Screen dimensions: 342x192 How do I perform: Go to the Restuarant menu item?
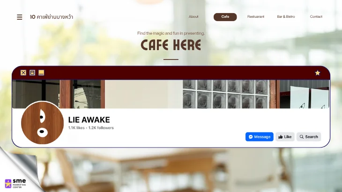pyautogui.click(x=256, y=16)
